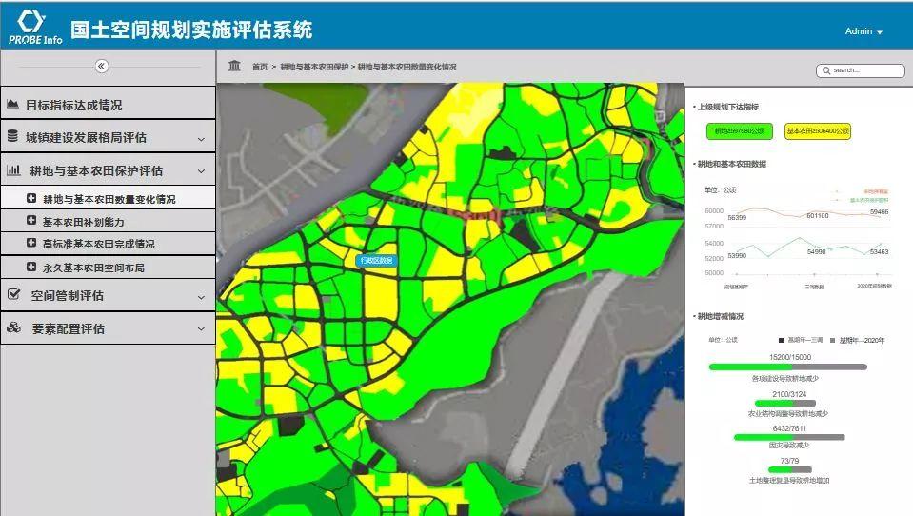This screenshot has height=516, width=913.
Task: Click 耕地与基本农田保护 breadcrumb link
Action: pos(314,67)
